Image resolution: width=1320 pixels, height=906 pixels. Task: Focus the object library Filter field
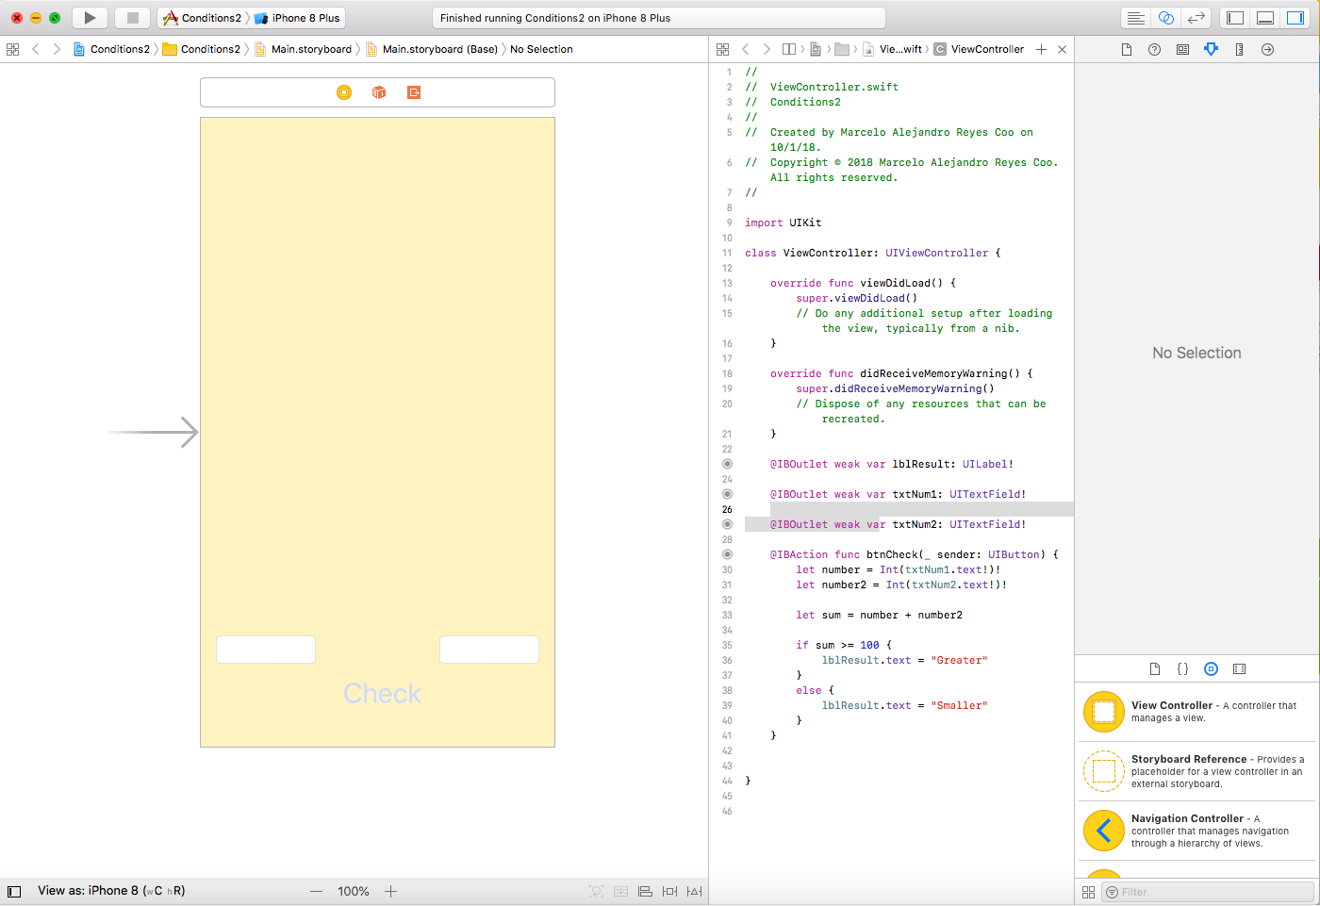(x=1208, y=892)
